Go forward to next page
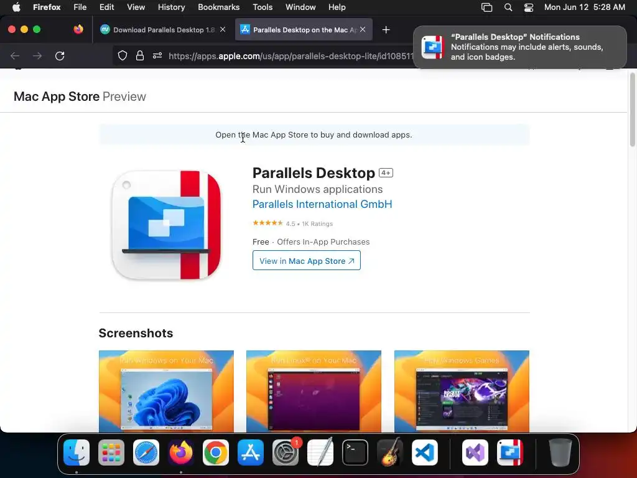Viewport: 637px width, 478px height. point(37,55)
